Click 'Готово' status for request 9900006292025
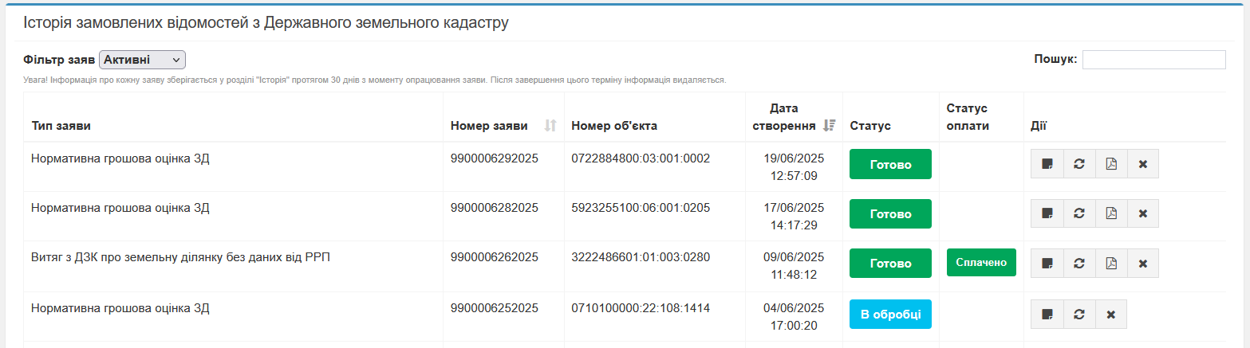The height and width of the screenshot is (348, 1250). coord(890,164)
